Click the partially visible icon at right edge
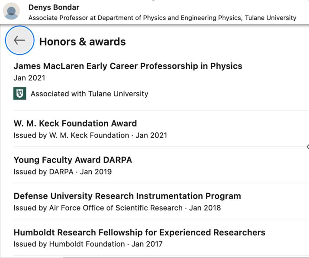This screenshot has width=309, height=258. click(308, 147)
